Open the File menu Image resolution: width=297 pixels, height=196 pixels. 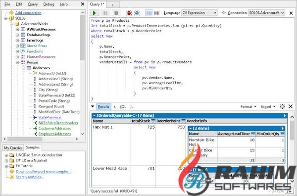pyautogui.click(x=7, y=4)
